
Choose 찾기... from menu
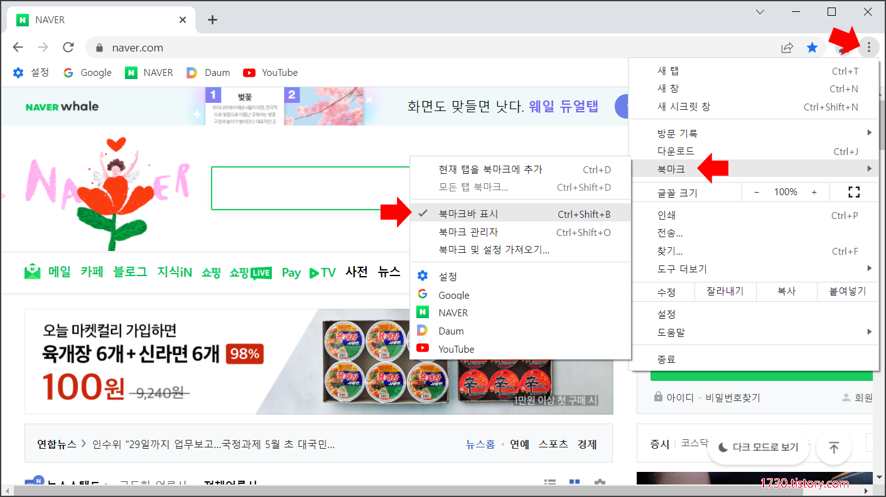tap(754, 251)
